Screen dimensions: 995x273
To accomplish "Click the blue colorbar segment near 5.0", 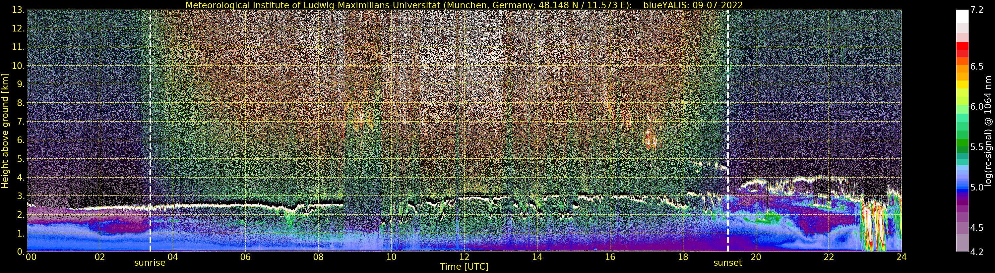I will (x=962, y=189).
